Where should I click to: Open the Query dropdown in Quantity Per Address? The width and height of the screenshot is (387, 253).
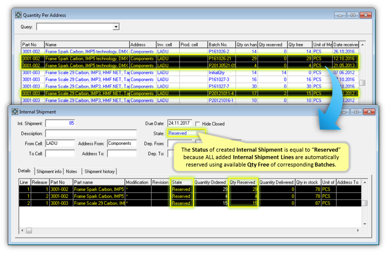click(x=116, y=27)
